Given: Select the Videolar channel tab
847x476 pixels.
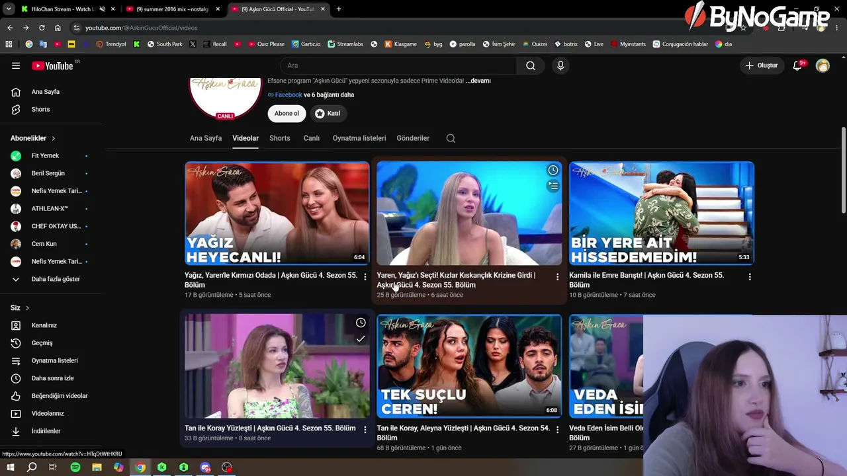Looking at the screenshot, I should point(245,138).
